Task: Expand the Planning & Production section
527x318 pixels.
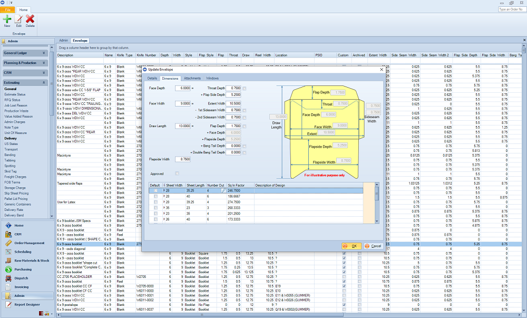Action: (x=44, y=63)
